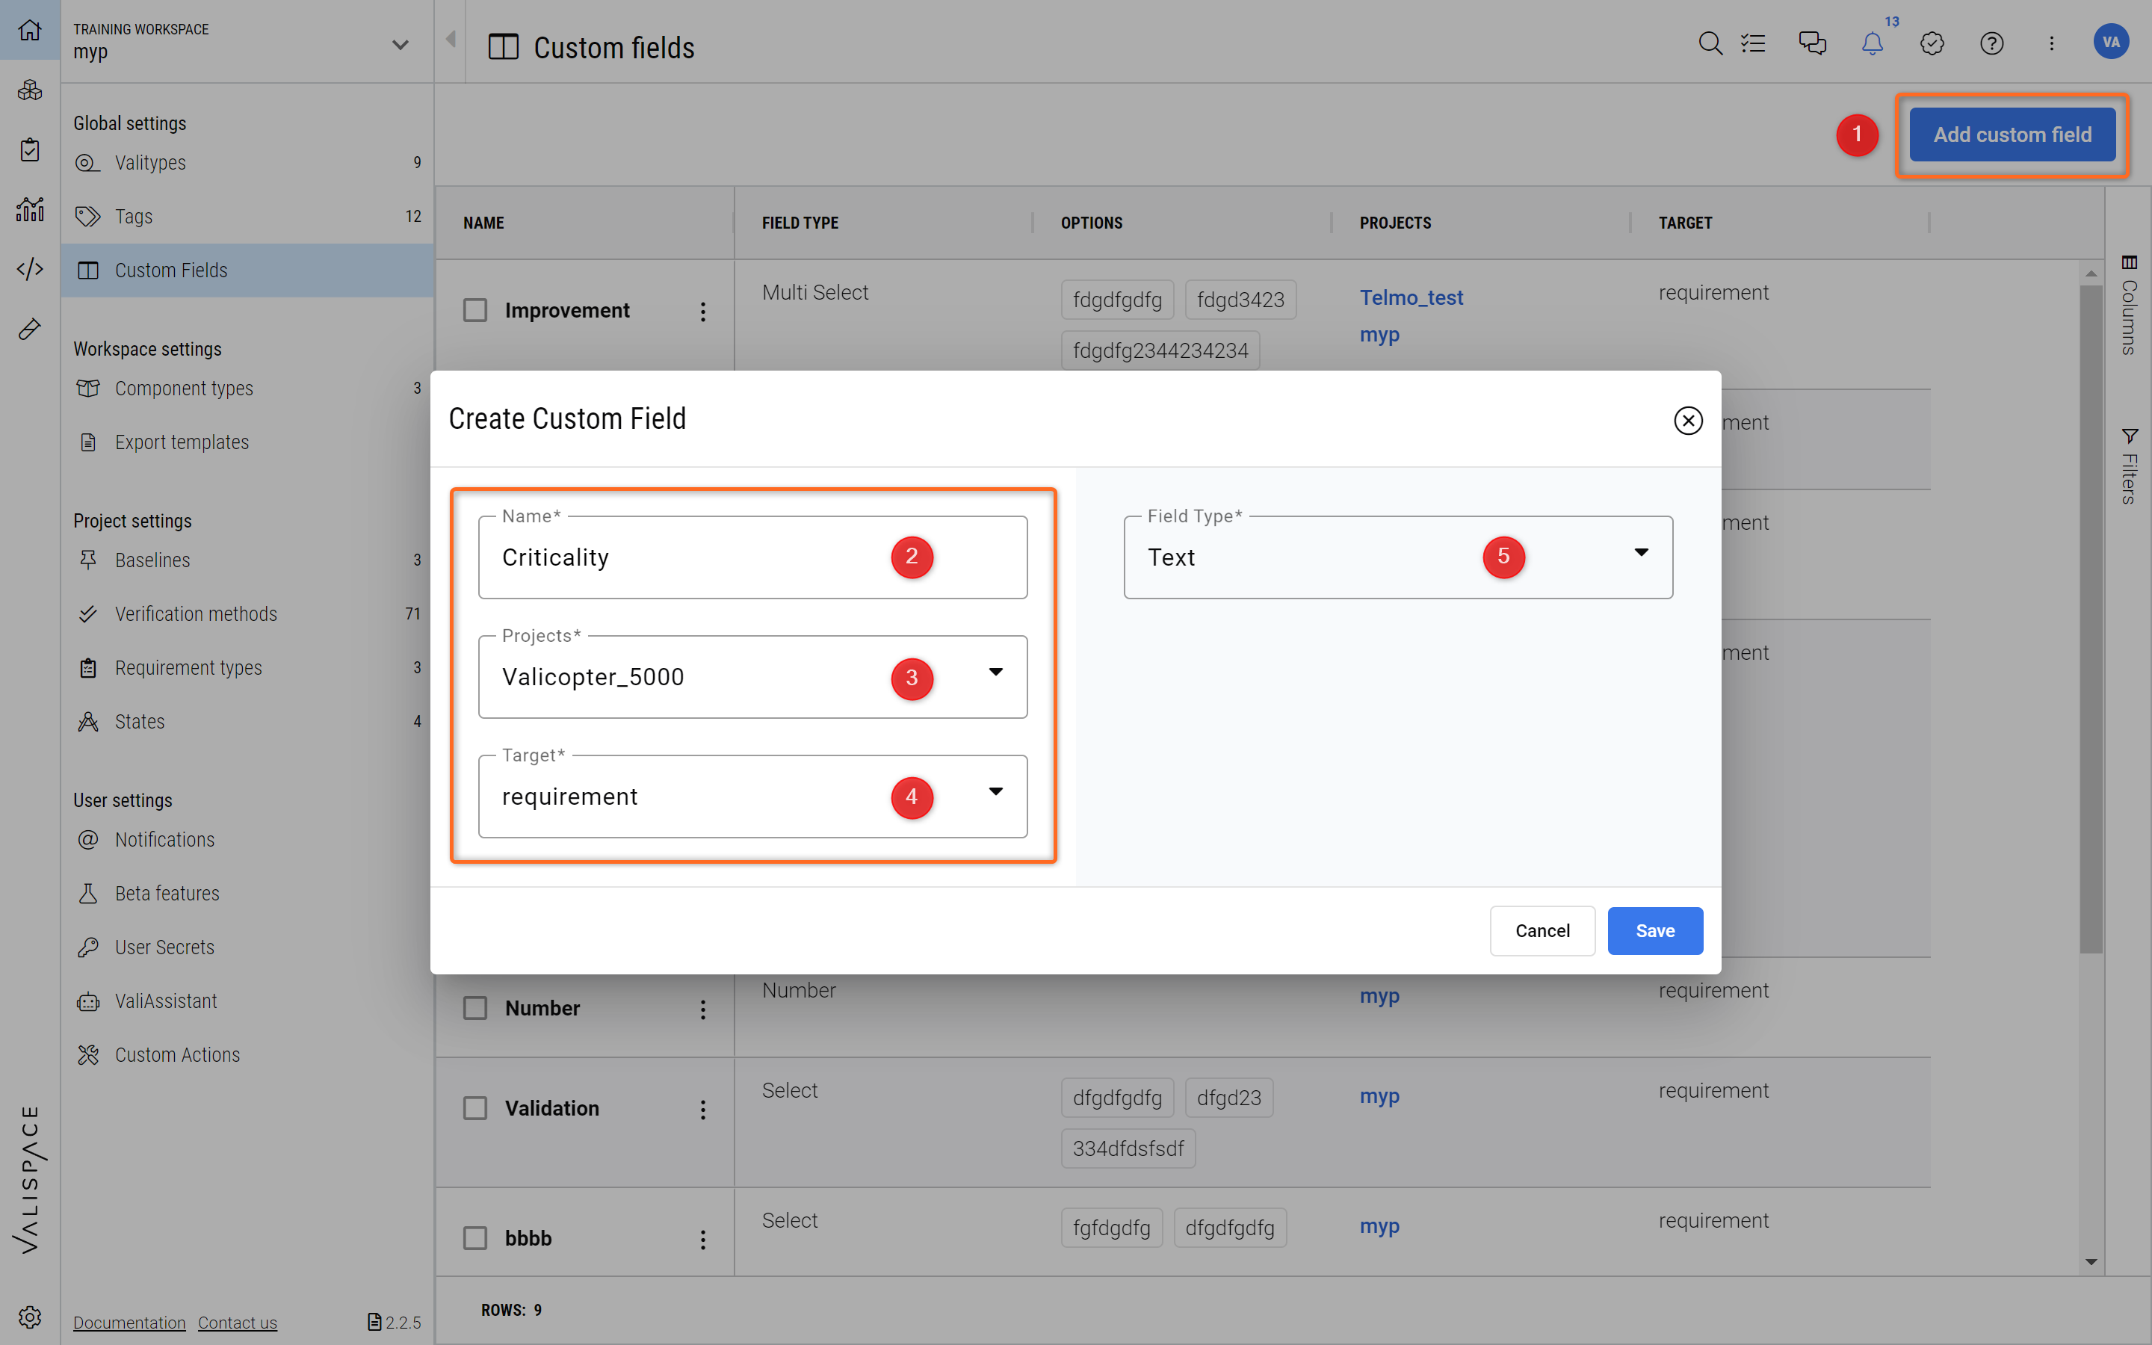Open the Target dropdown showing requirement
This screenshot has height=1345, width=2152.
(752, 796)
